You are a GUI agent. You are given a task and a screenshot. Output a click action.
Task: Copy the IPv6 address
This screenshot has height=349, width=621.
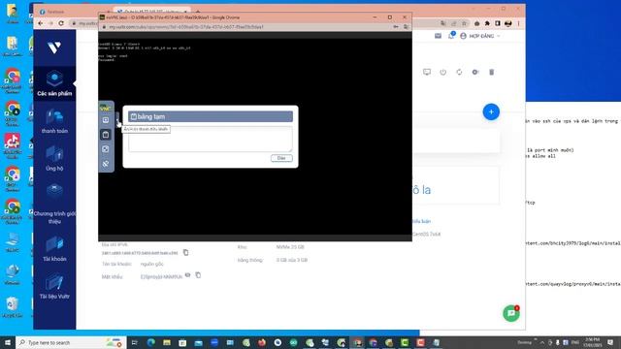click(x=185, y=252)
